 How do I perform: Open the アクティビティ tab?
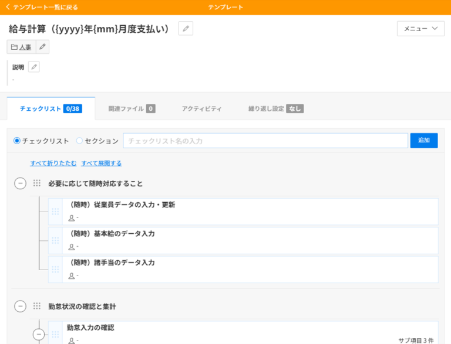(201, 108)
